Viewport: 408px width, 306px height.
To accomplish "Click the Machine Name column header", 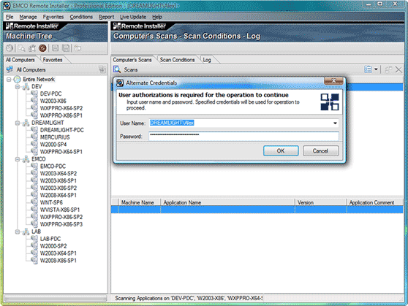I will 140,202.
